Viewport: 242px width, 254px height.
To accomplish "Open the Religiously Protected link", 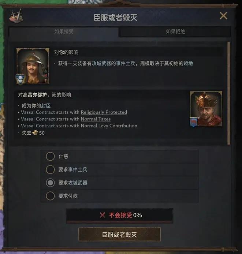I will pos(104,112).
